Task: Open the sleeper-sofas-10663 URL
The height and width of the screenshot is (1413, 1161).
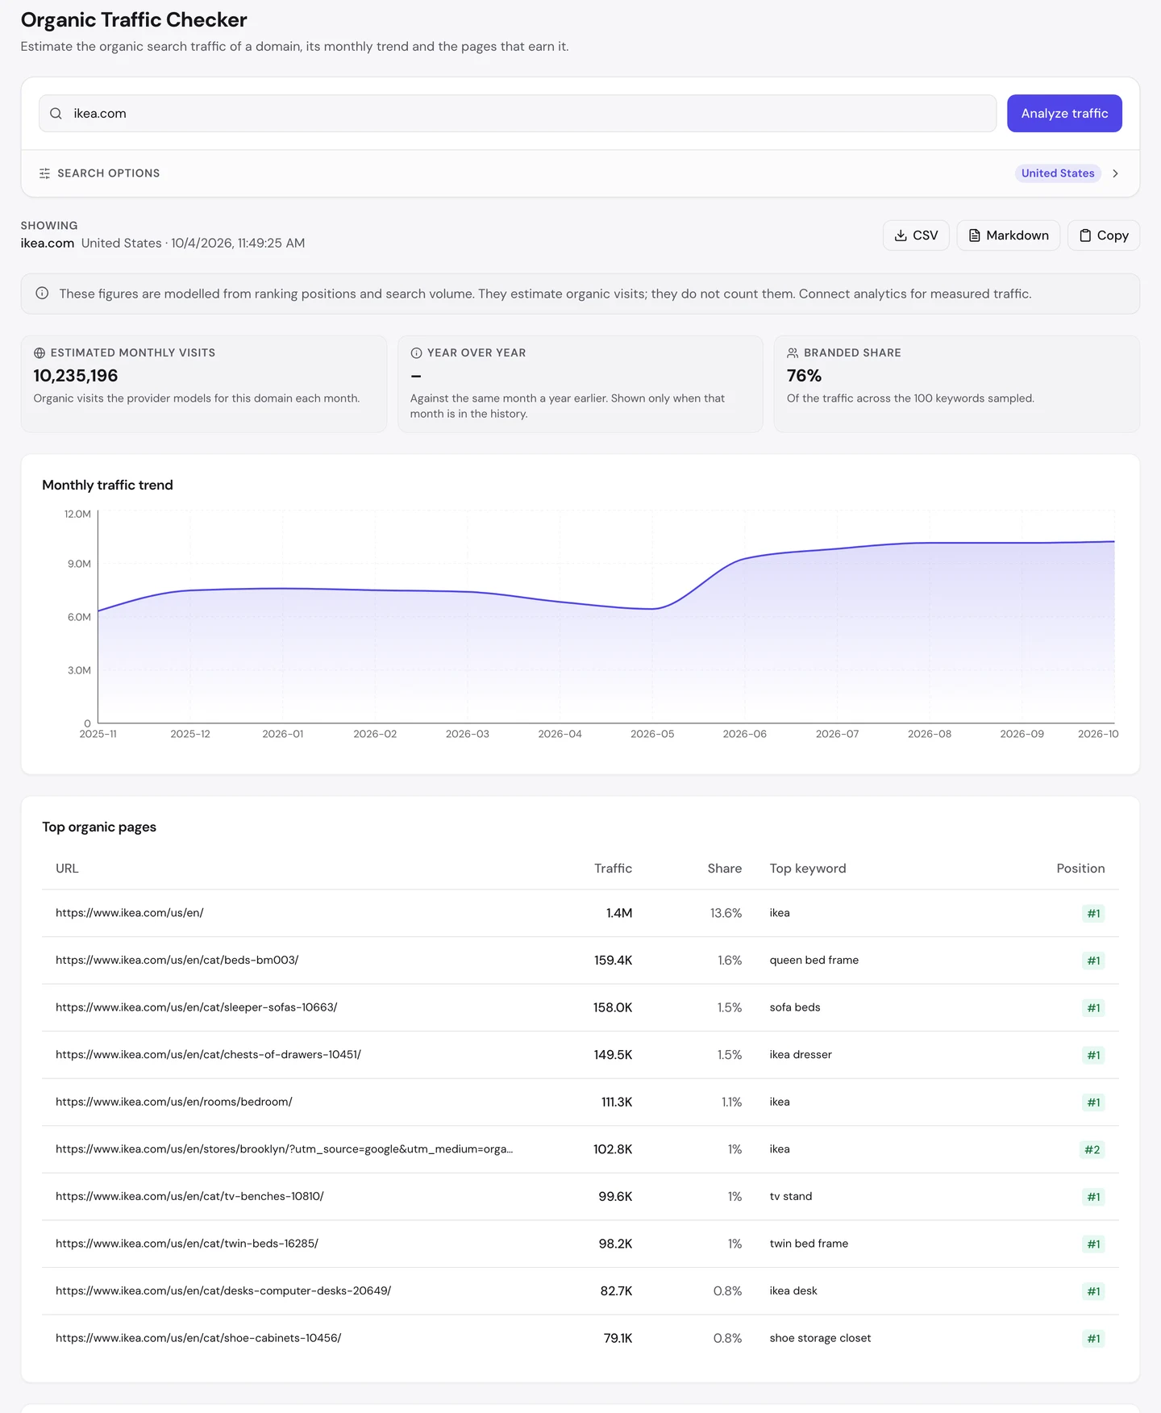Action: click(197, 1007)
